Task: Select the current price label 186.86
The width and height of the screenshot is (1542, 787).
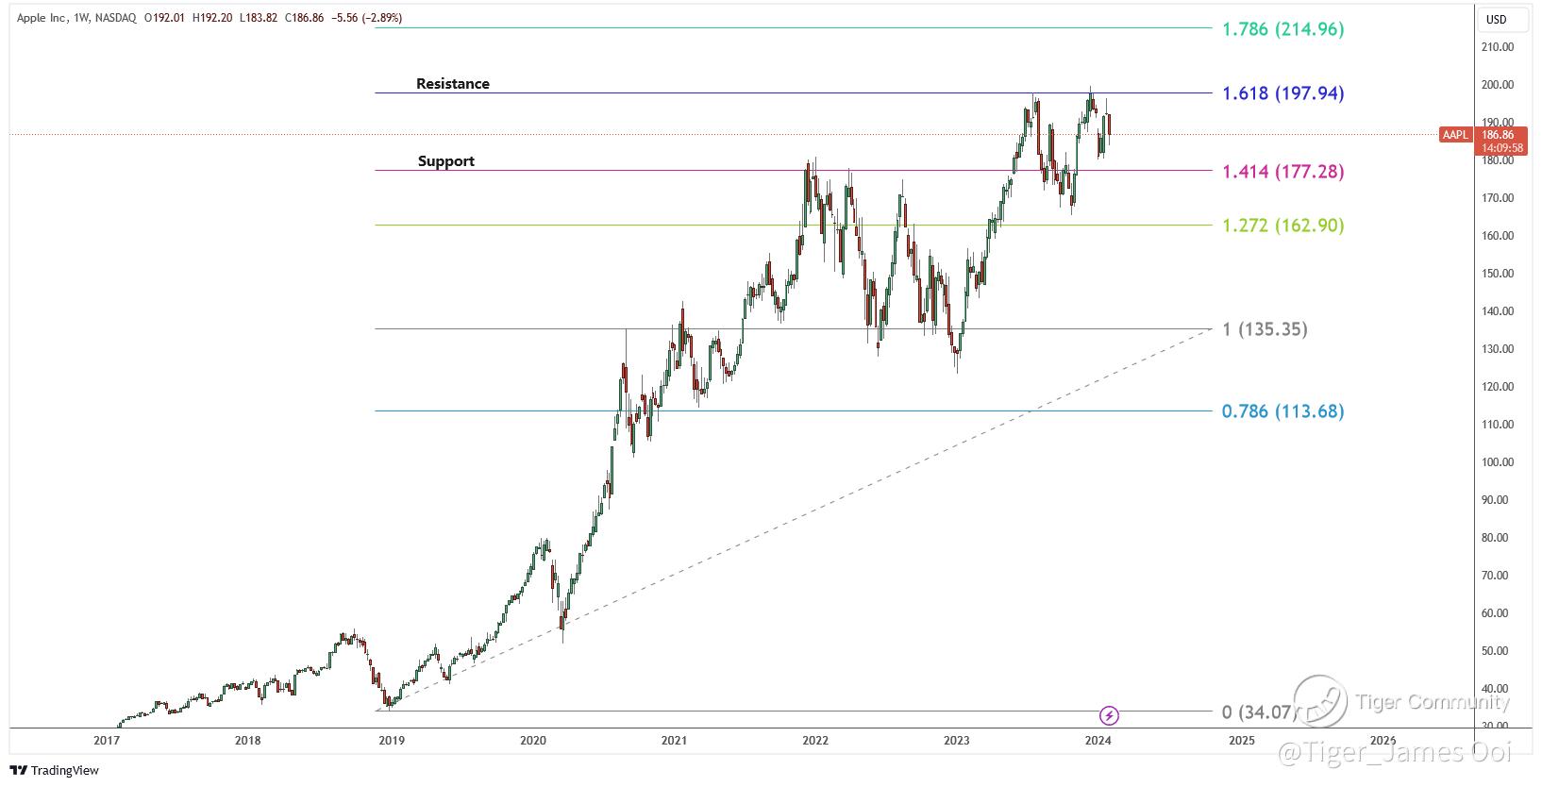Action: click(x=1498, y=135)
